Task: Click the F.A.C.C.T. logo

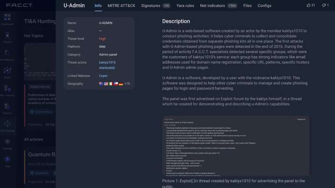Action: click(19, 5)
